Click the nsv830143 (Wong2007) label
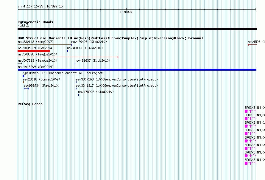This screenshot has height=180, width=265. click(x=36, y=42)
